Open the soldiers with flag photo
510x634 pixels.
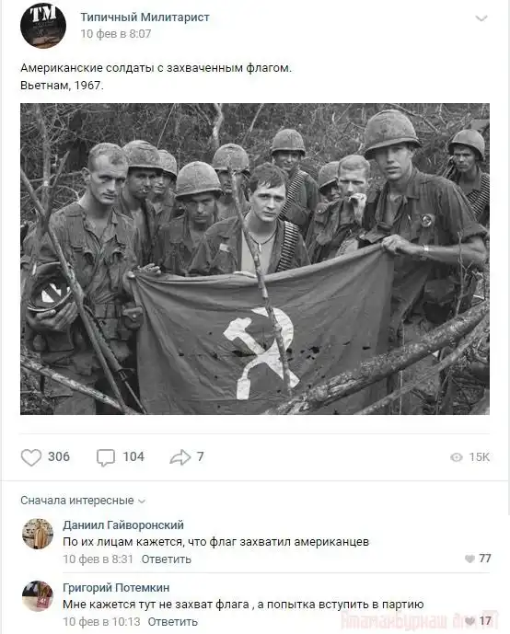pos(255,259)
